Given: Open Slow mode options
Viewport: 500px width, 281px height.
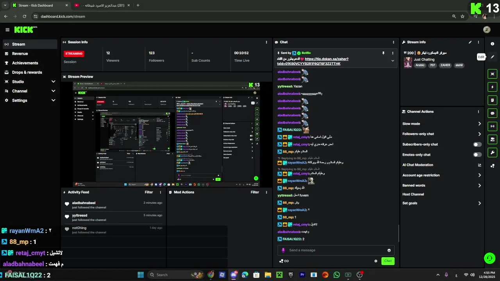Looking at the screenshot, I should point(441,124).
